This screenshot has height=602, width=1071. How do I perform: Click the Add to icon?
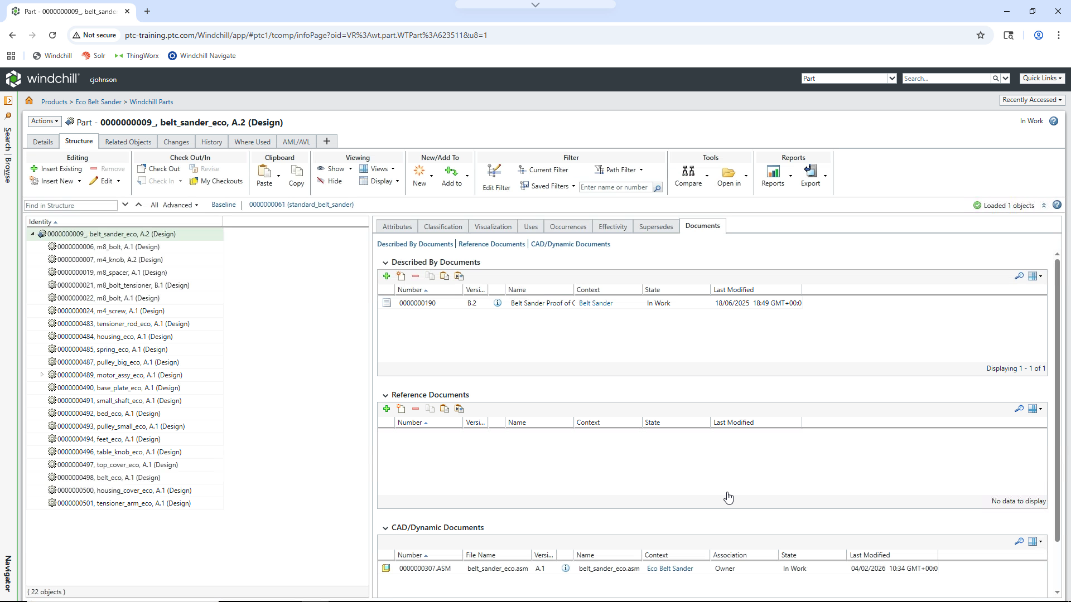click(x=451, y=171)
